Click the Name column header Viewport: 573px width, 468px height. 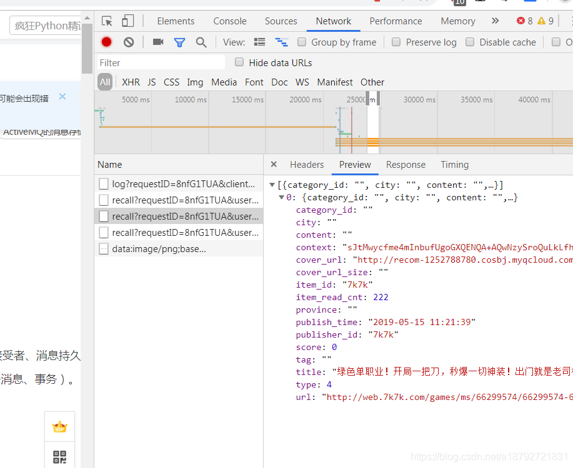point(179,164)
